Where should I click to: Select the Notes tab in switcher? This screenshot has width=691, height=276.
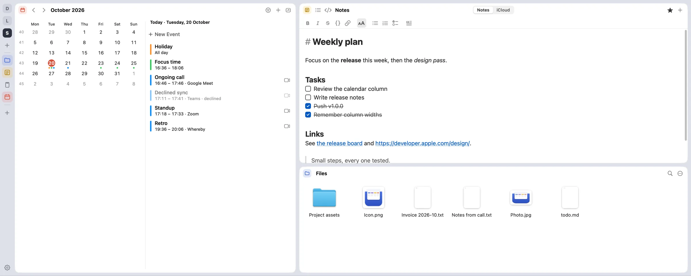point(483,10)
